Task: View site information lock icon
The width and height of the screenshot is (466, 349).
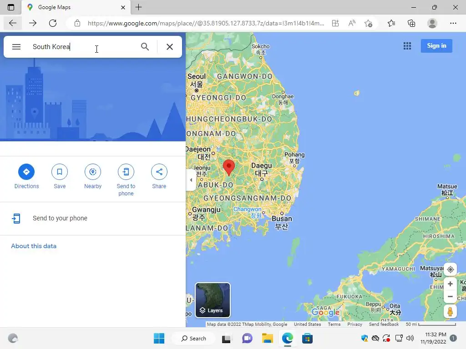Action: pyautogui.click(x=77, y=23)
